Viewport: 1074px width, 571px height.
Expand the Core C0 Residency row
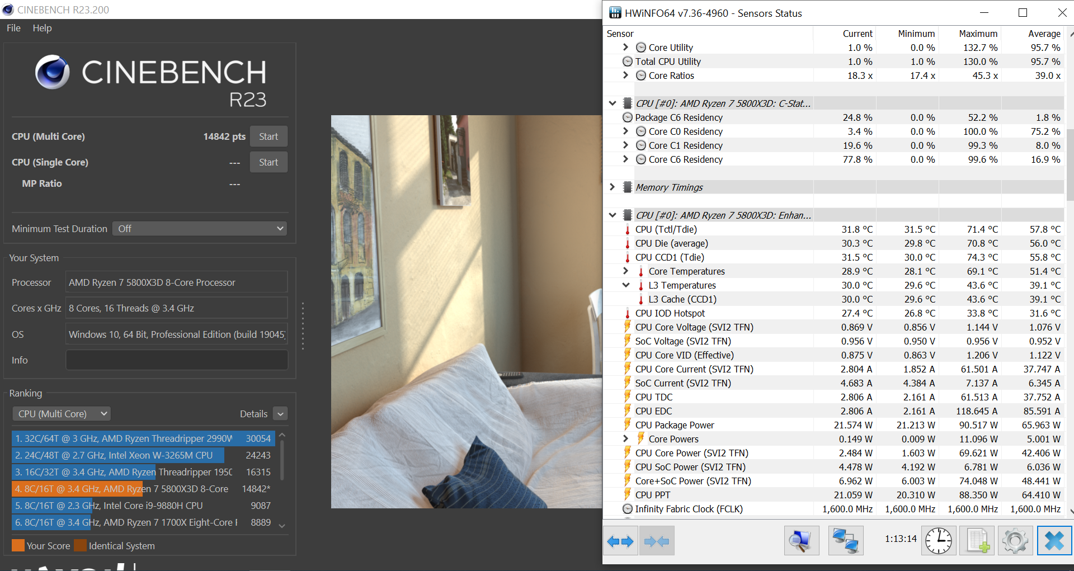tap(626, 131)
